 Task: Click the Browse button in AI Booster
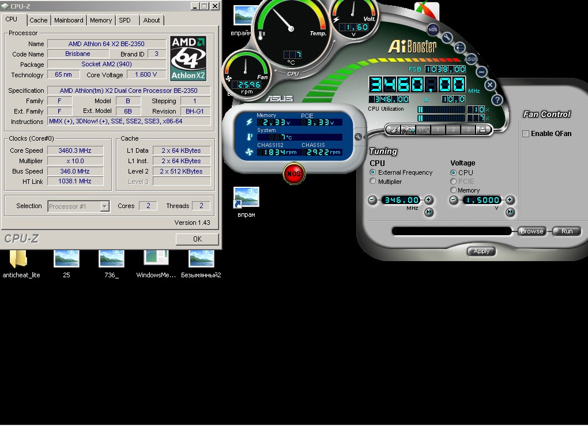(x=532, y=231)
